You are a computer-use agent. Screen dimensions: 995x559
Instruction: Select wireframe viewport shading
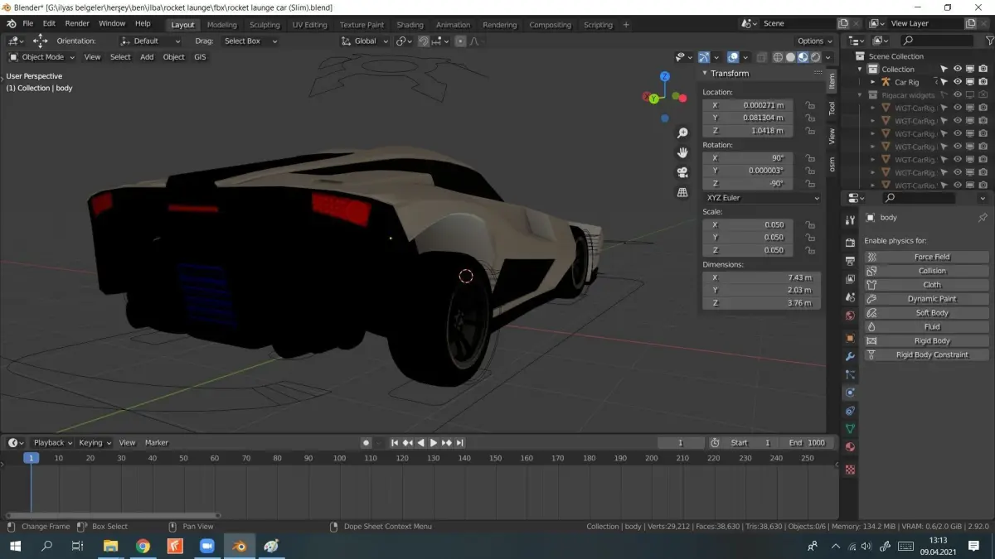pyautogui.click(x=778, y=57)
